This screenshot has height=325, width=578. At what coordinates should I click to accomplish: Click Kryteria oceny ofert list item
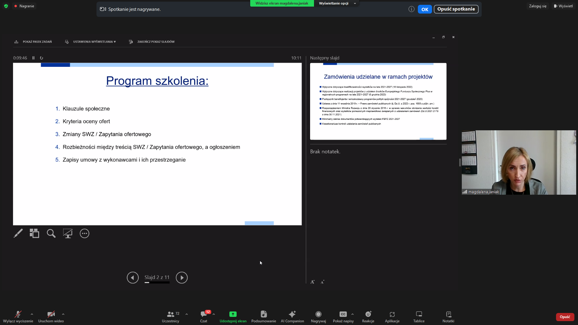click(x=86, y=121)
